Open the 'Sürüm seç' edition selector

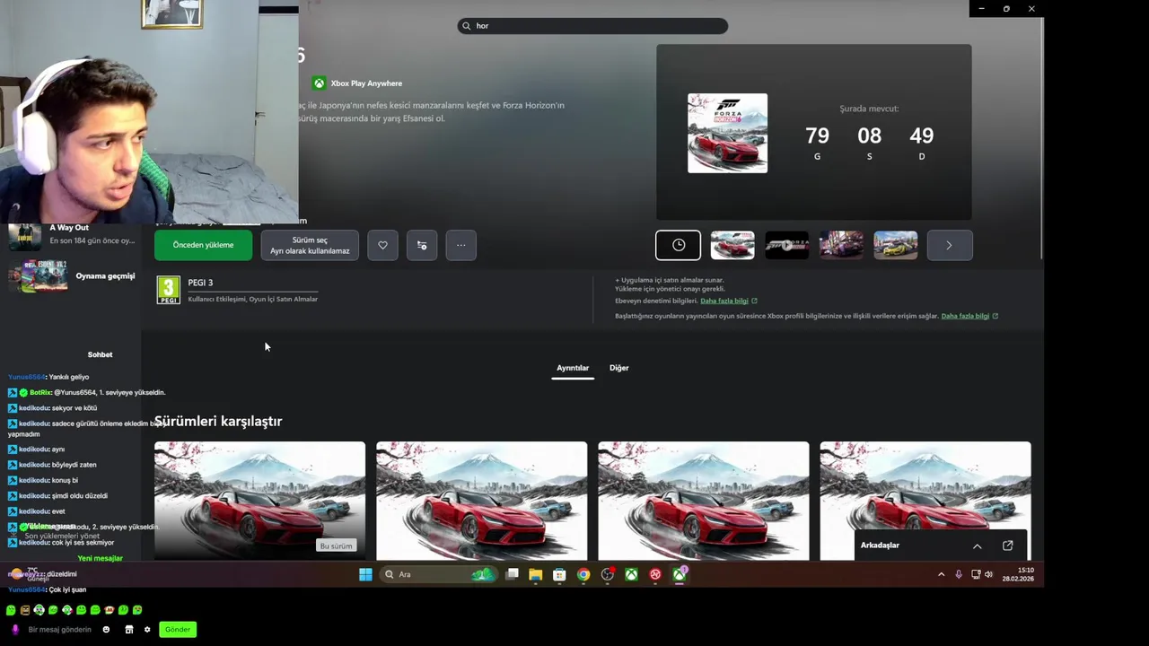[310, 245]
